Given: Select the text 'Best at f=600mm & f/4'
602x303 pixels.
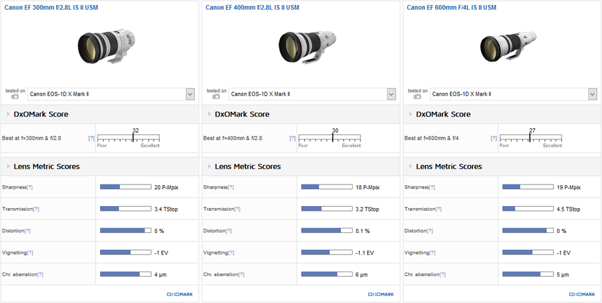Looking at the screenshot, I should coord(431,138).
